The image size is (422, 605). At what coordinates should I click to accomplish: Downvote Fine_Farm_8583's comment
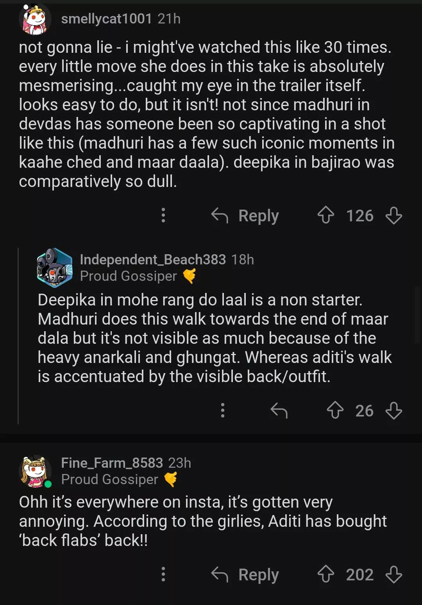[x=393, y=574]
